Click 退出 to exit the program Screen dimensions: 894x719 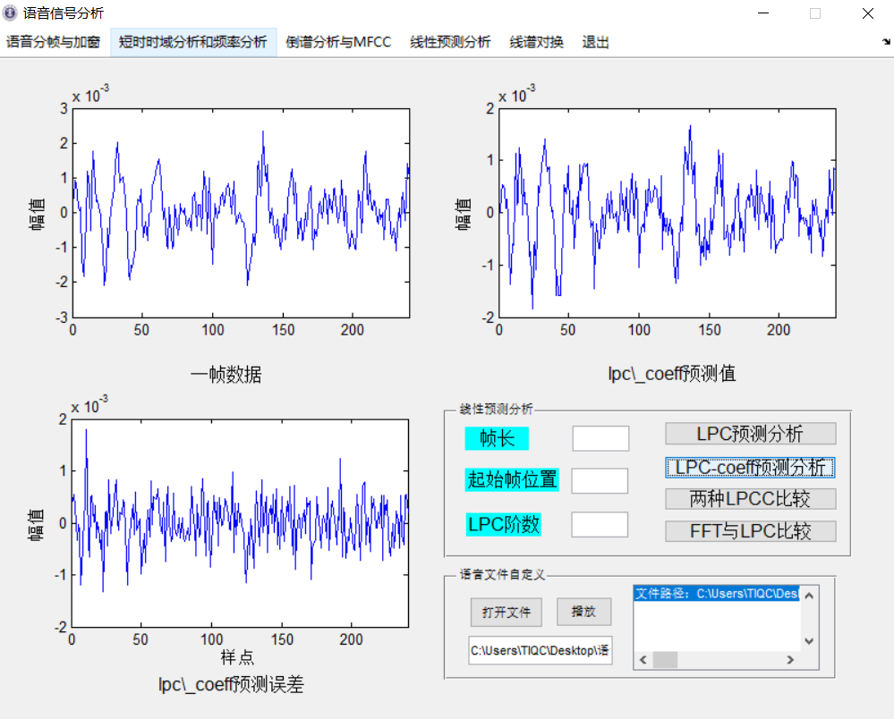point(593,41)
